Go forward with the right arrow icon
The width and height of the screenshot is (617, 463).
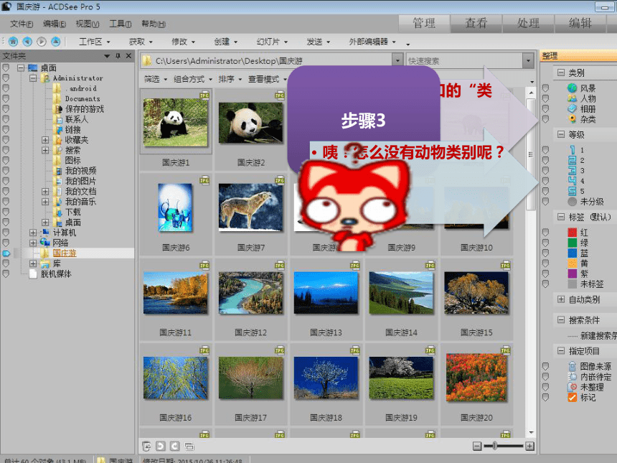click(42, 42)
